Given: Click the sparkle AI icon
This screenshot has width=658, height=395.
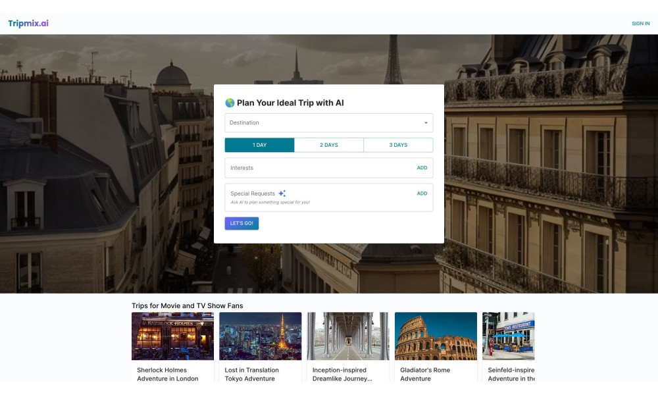Looking at the screenshot, I should click(x=282, y=193).
